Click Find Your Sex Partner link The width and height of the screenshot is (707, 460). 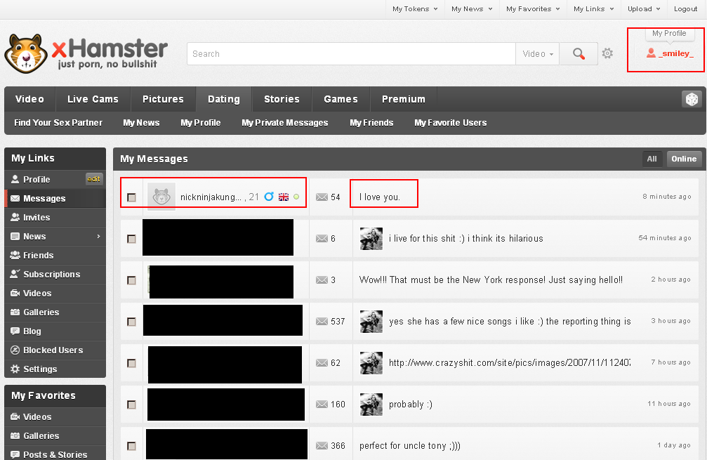[58, 123]
